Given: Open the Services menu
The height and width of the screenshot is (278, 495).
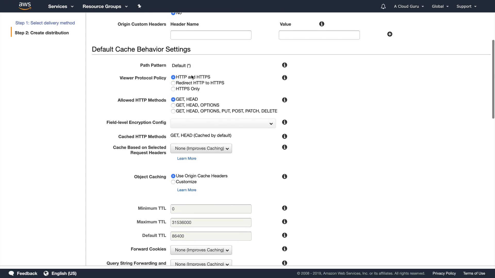Looking at the screenshot, I should pos(61,6).
